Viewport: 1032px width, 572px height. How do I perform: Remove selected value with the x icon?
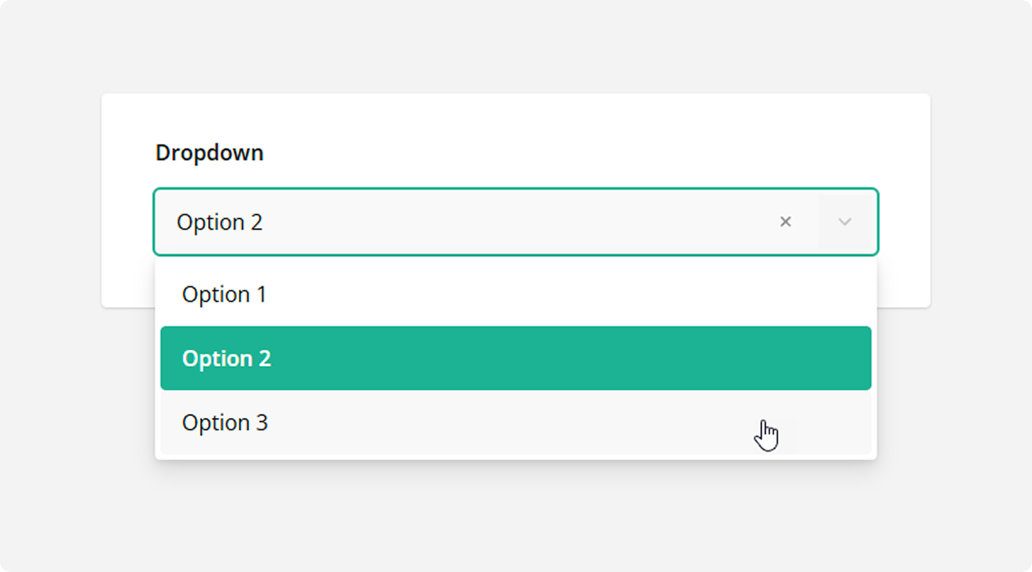tap(785, 222)
